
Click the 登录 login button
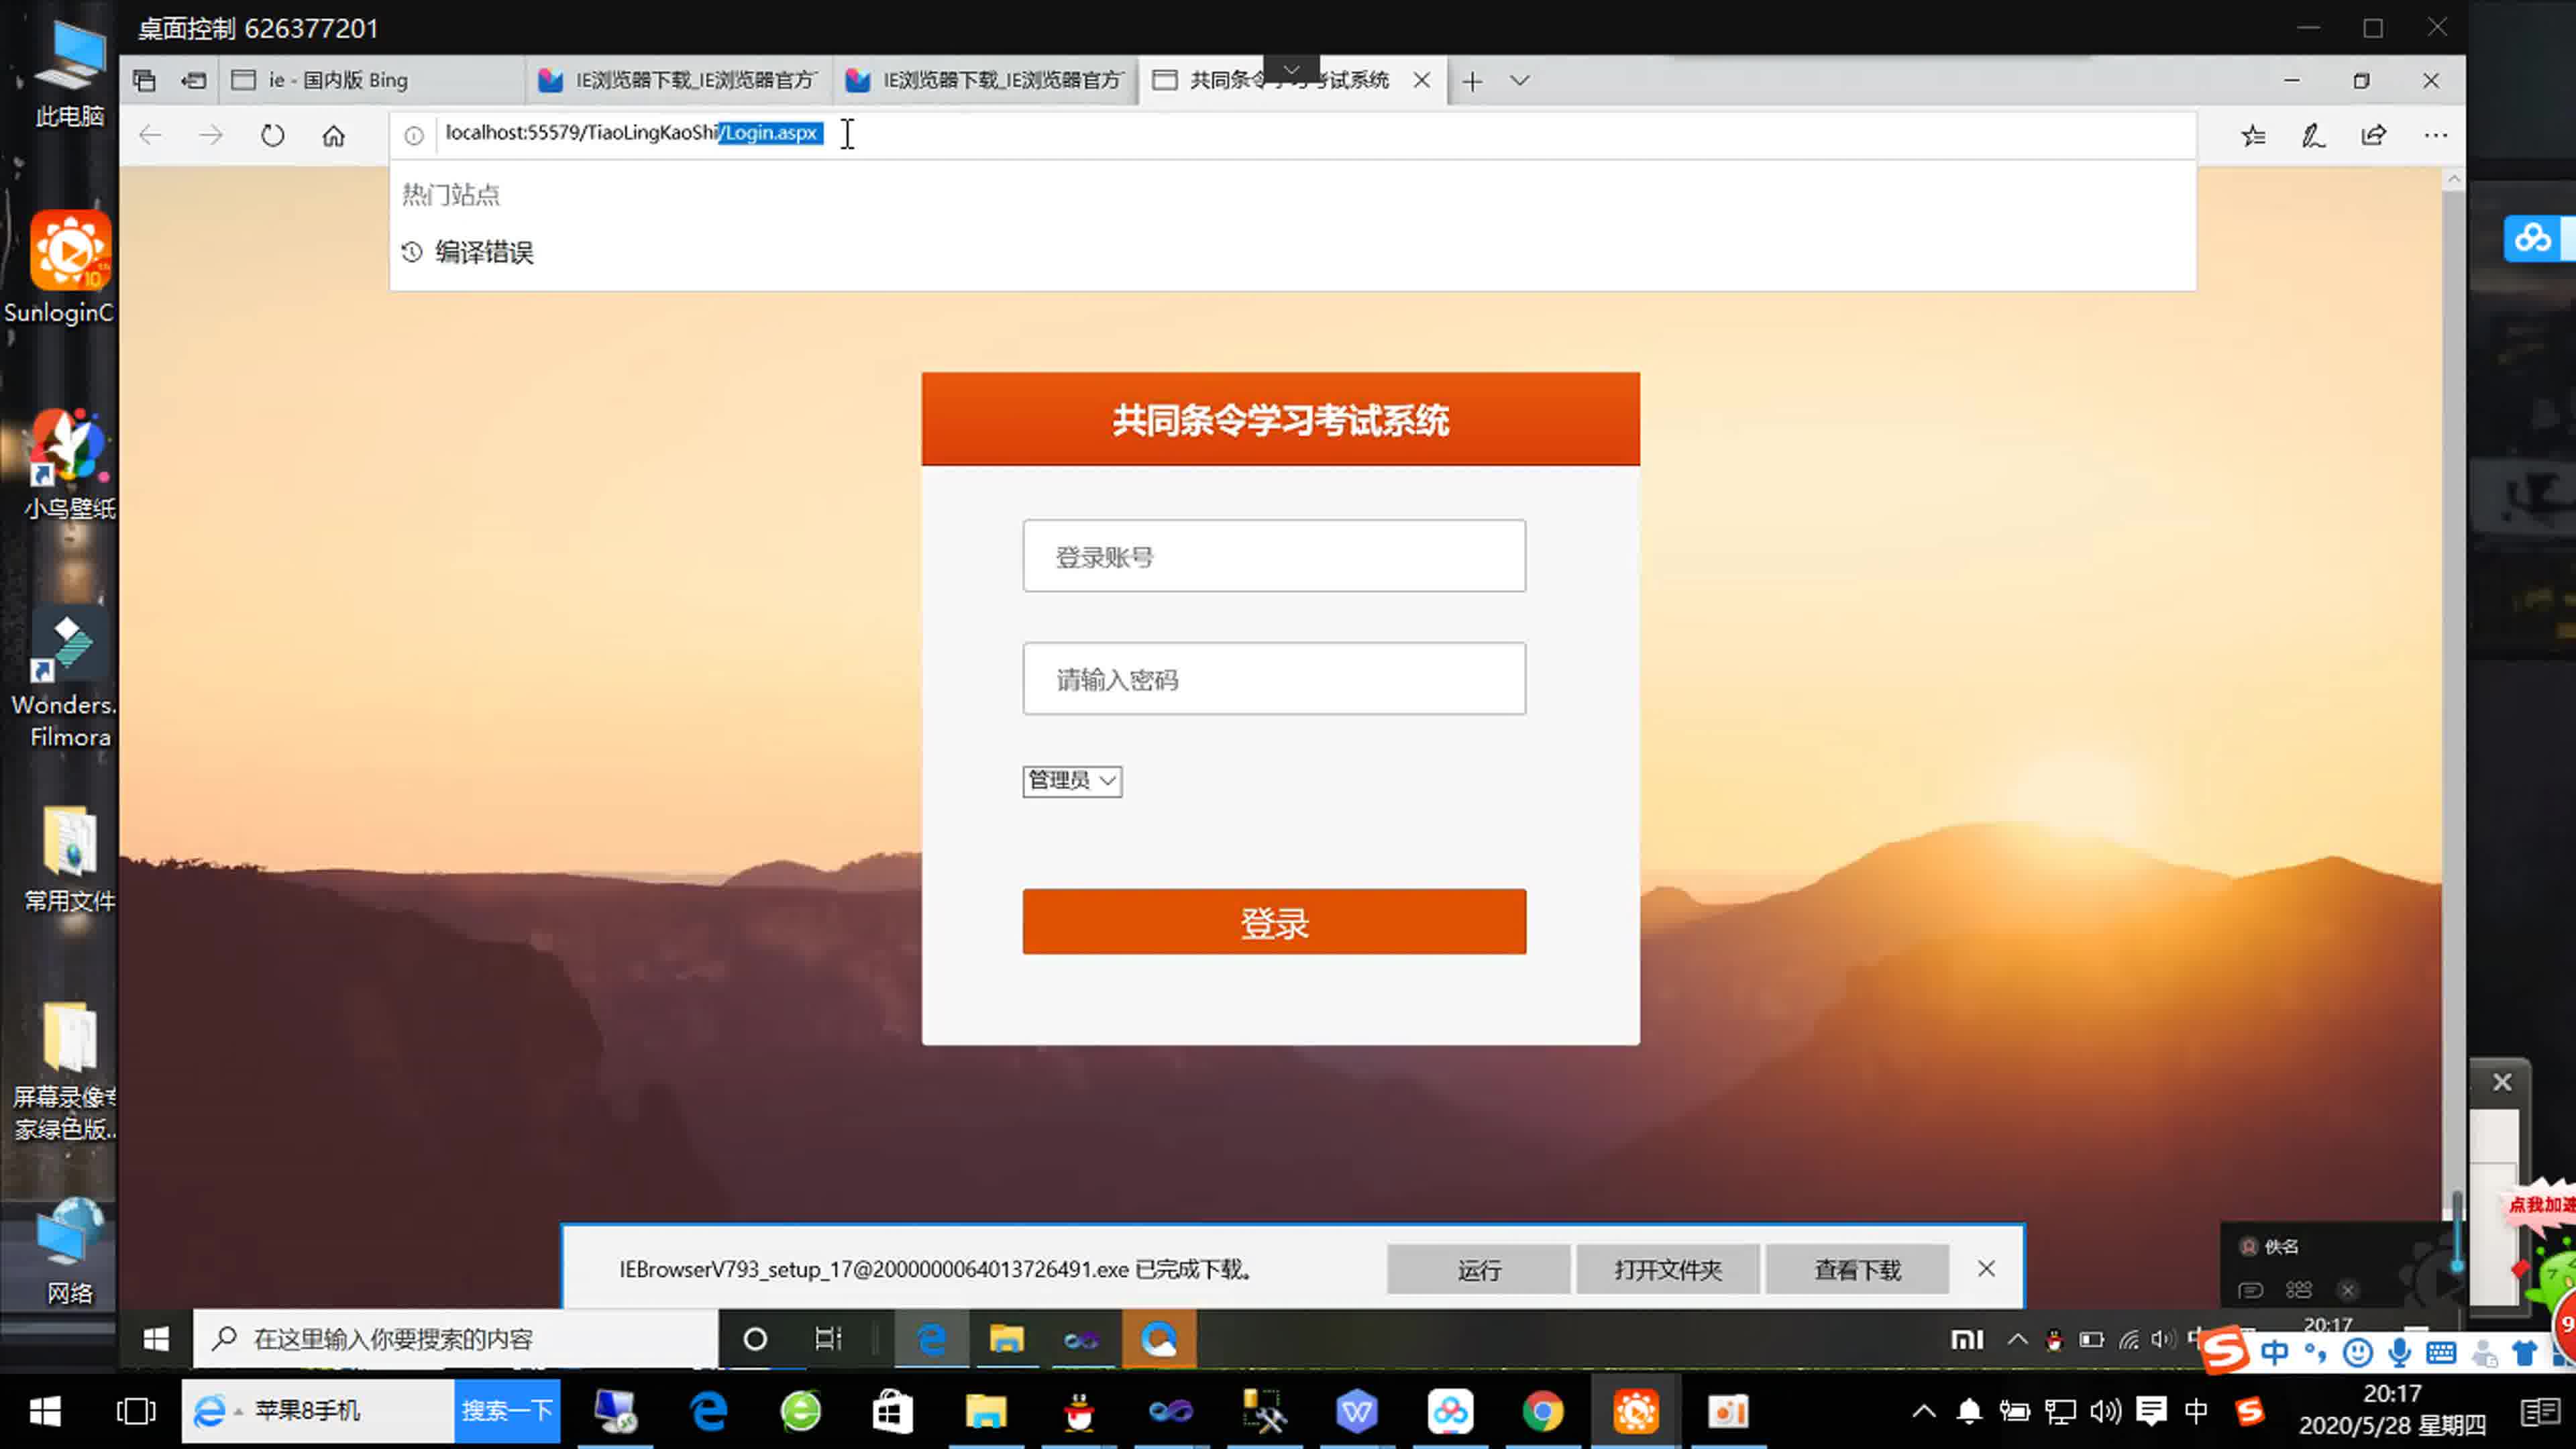(1274, 922)
